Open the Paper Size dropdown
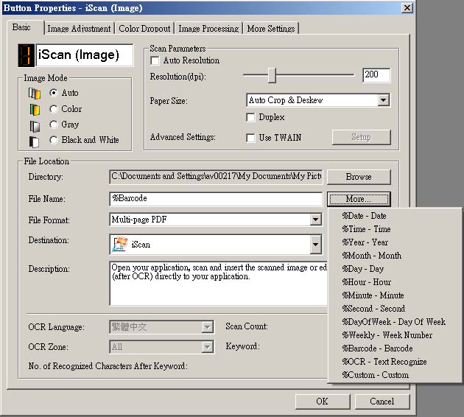Image resolution: width=464 pixels, height=417 pixels. click(383, 100)
